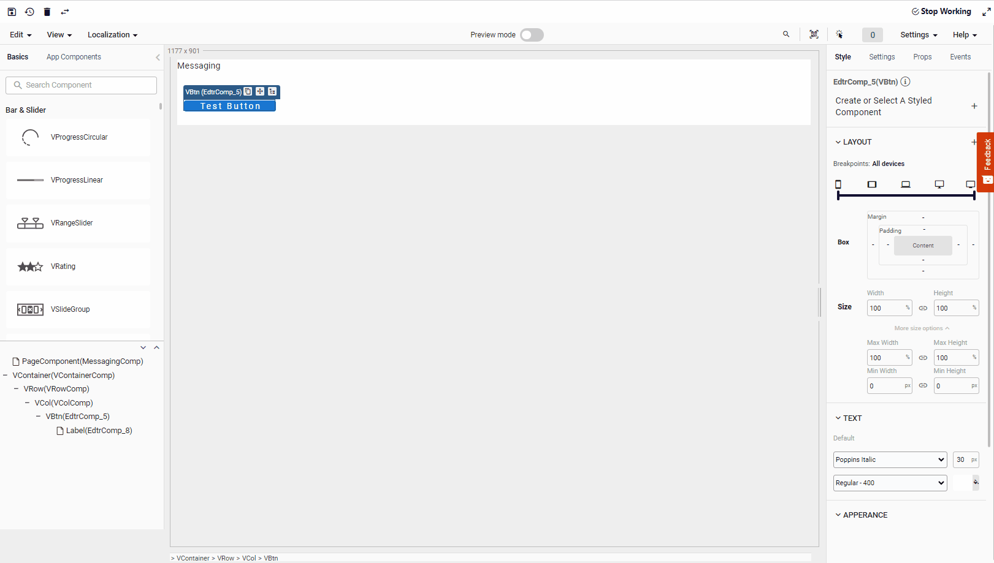Image resolution: width=994 pixels, height=563 pixels.
Task: Click the move icon on VBtn label
Action: pyautogui.click(x=260, y=91)
